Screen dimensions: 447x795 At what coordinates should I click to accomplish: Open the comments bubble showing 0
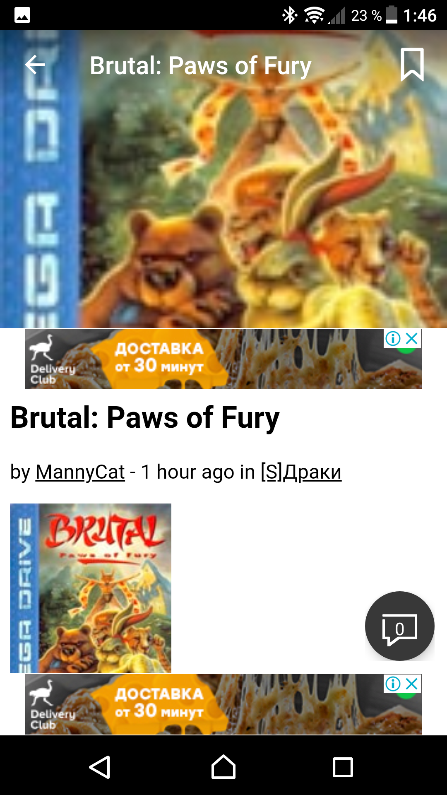tap(399, 626)
